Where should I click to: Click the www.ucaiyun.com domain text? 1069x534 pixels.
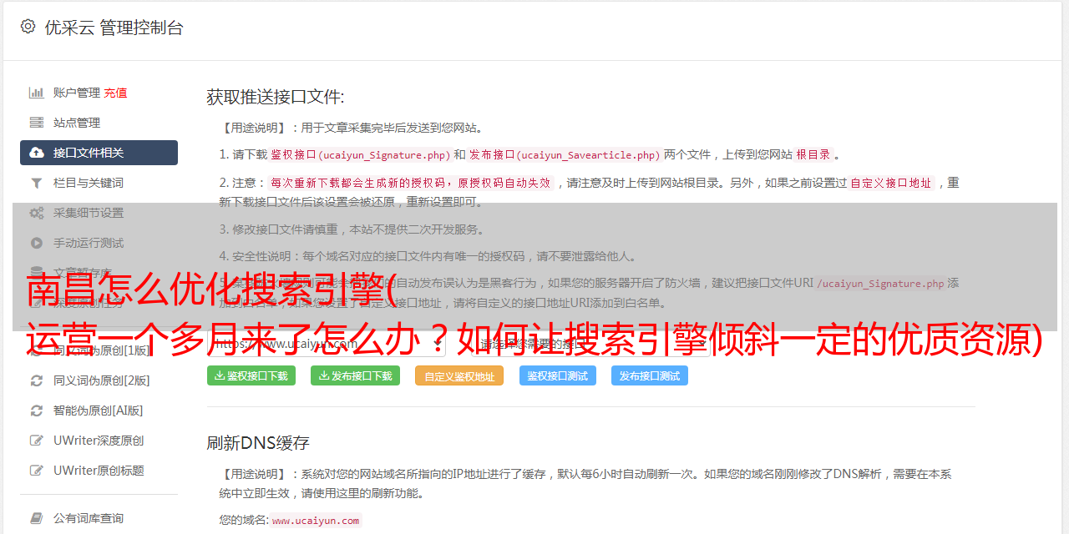coord(316,520)
